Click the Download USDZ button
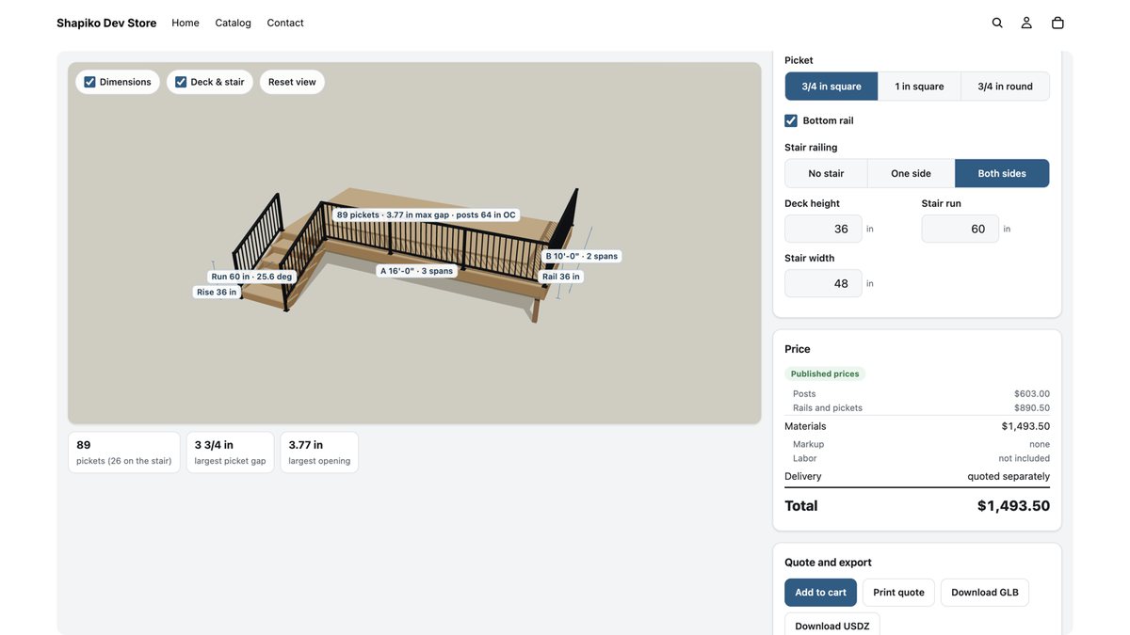Viewport: 1130px width, 635px height. click(x=832, y=626)
